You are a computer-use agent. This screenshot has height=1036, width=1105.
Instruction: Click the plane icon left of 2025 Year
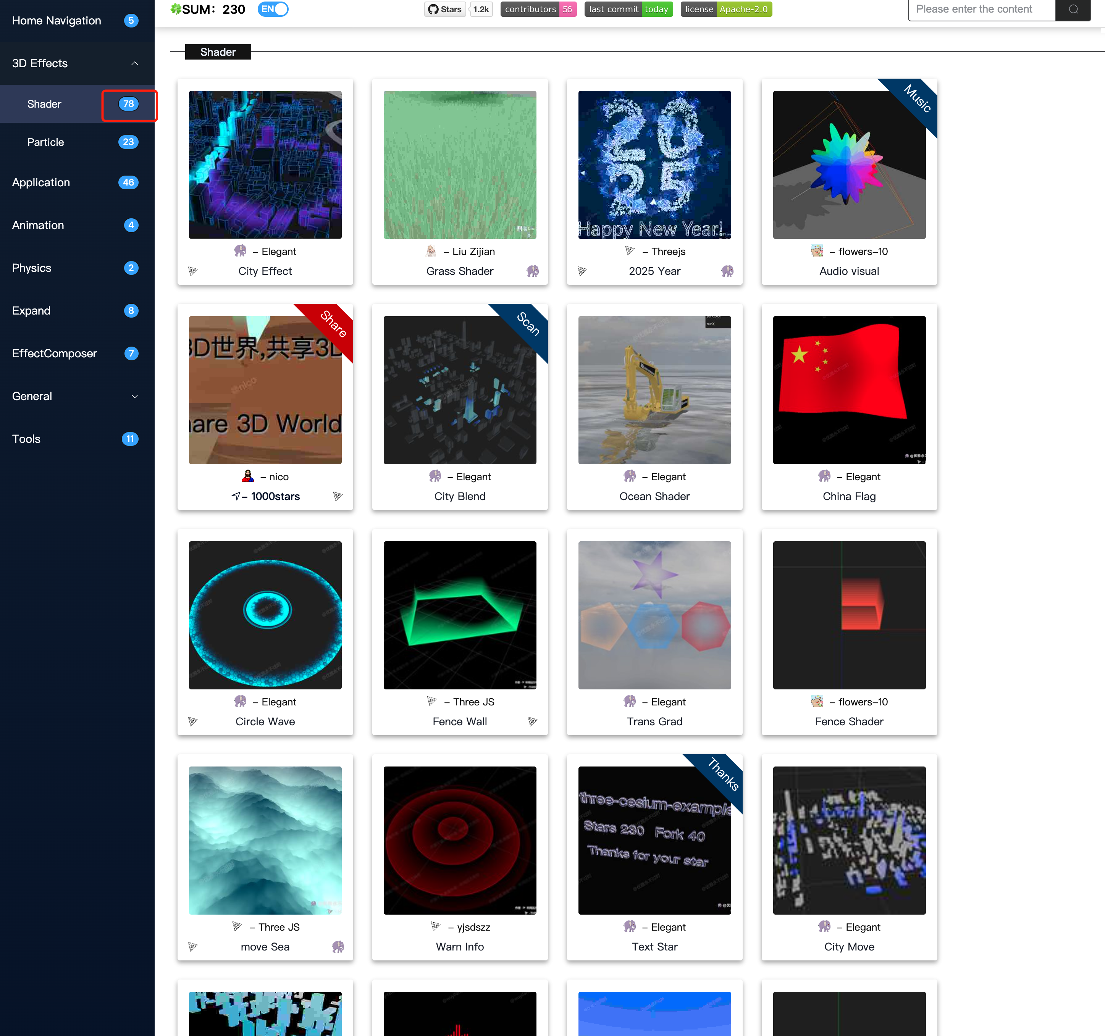pos(583,271)
